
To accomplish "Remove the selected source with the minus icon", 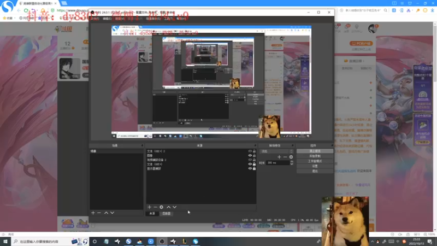I will pyautogui.click(x=155, y=207).
